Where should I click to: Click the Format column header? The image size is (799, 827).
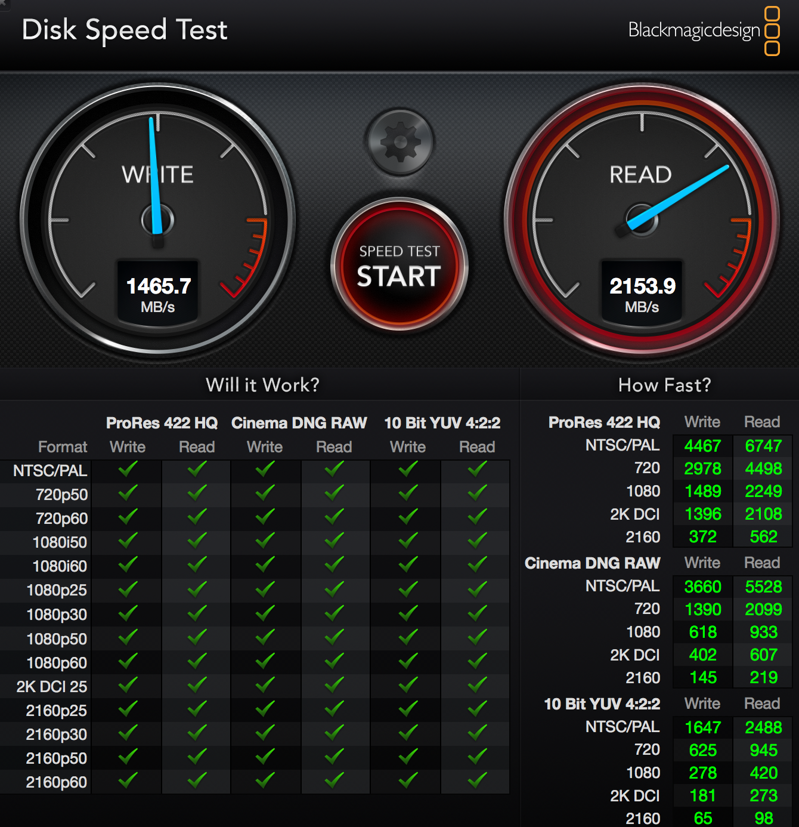tap(63, 447)
